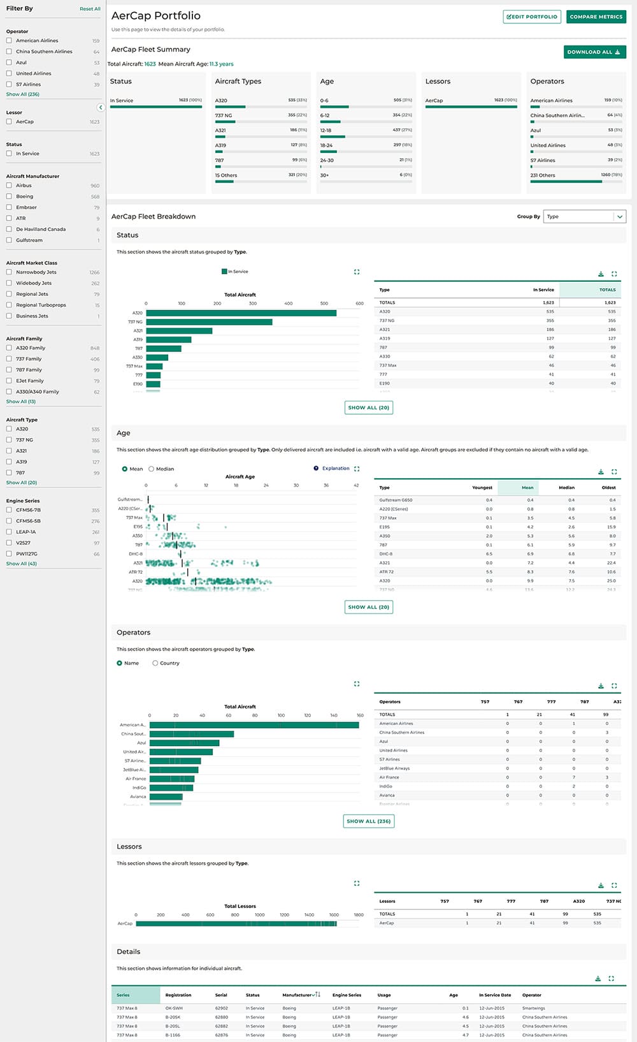Image resolution: width=637 pixels, height=1042 pixels.
Task: Tick the 737 NG aircraft type filter
Action: [x=9, y=439]
